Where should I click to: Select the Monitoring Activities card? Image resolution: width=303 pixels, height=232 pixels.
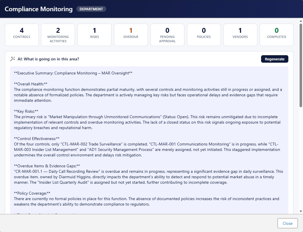[58, 35]
